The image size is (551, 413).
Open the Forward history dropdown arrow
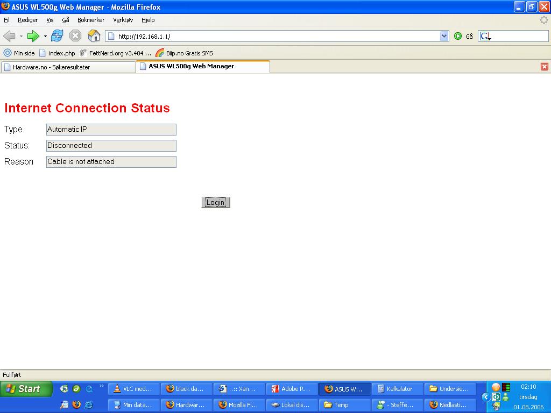coord(45,36)
